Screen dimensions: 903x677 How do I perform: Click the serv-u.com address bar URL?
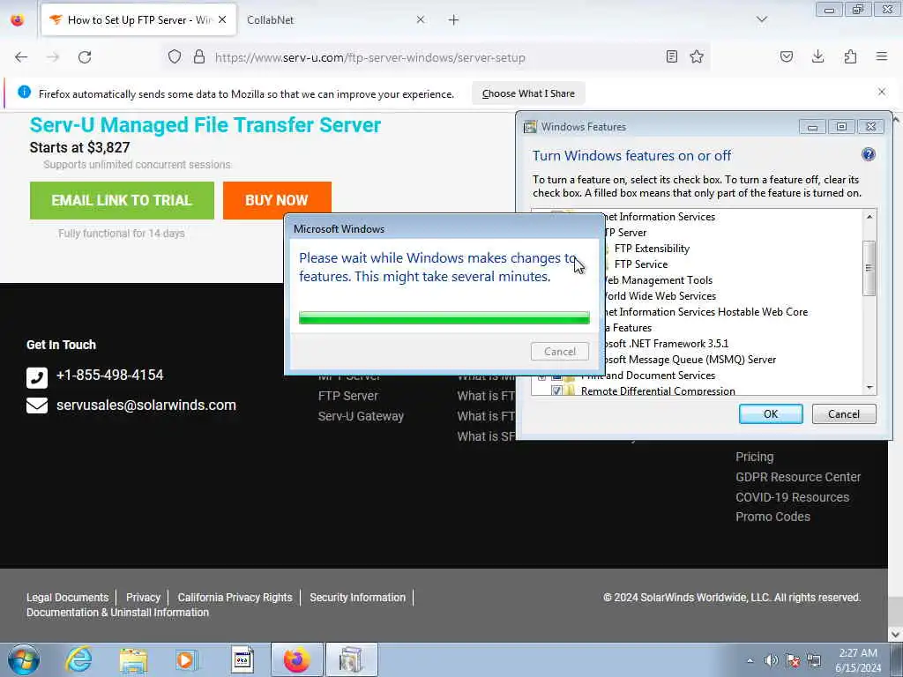pyautogui.click(x=369, y=57)
